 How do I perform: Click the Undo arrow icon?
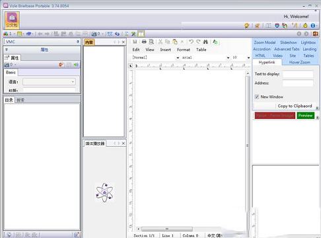191,42
